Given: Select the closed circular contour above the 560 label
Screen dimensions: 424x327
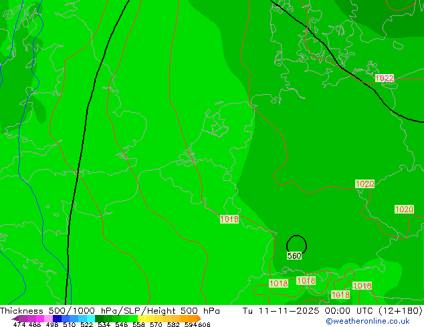Looking at the screenshot, I should pyautogui.click(x=297, y=245).
